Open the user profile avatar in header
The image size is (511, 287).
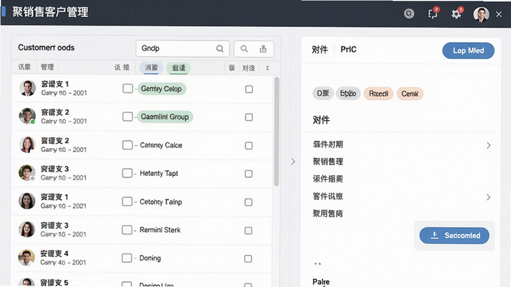point(481,14)
